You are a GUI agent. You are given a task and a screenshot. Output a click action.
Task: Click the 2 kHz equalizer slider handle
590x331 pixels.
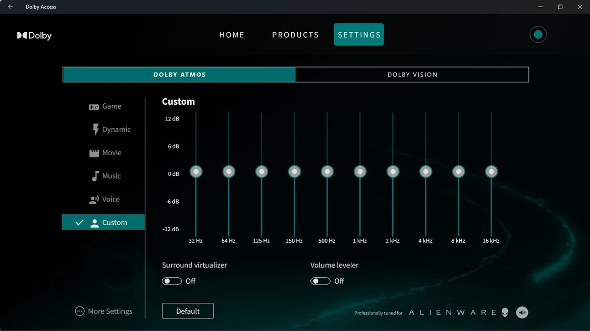(x=393, y=172)
